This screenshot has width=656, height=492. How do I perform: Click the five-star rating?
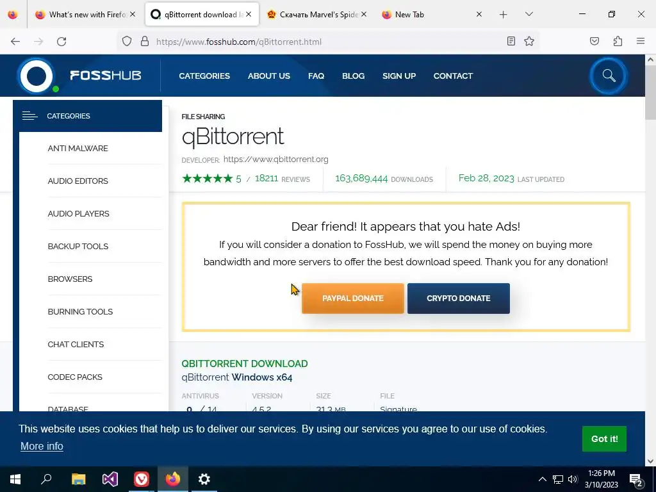tap(207, 179)
